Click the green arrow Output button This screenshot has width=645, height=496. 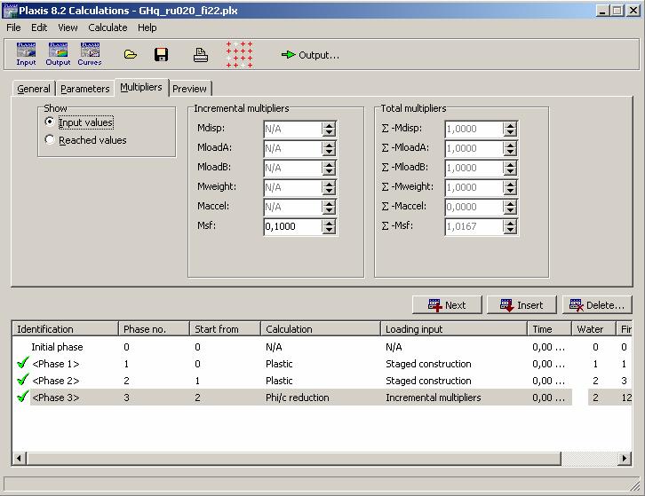click(311, 55)
